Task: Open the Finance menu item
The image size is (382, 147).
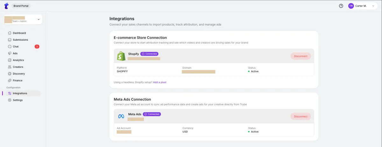Action: [x=18, y=80]
